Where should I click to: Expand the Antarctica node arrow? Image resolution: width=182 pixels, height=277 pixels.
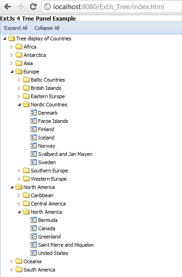point(11,55)
